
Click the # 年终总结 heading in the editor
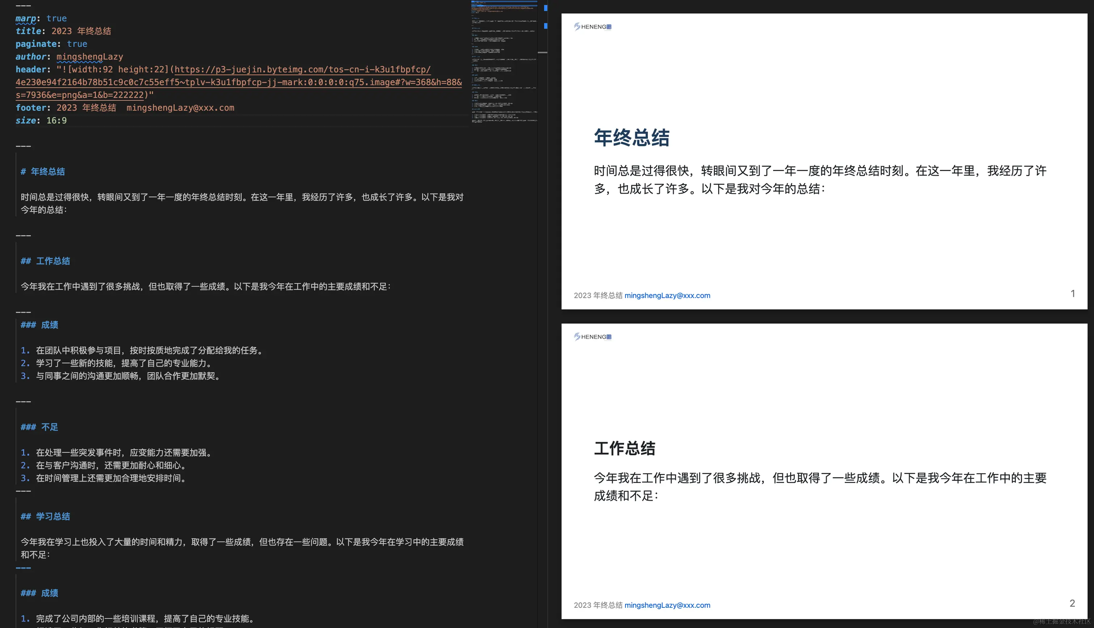pyautogui.click(x=43, y=172)
